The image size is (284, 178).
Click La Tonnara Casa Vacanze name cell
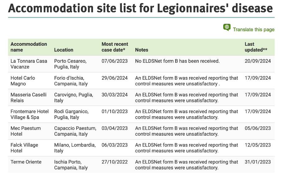pyautogui.click(x=29, y=64)
